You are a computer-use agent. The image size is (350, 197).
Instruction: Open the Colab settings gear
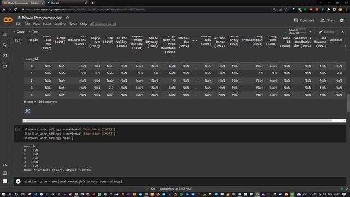342,20
